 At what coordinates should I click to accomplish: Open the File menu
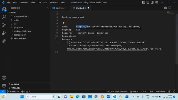tap(9, 2)
